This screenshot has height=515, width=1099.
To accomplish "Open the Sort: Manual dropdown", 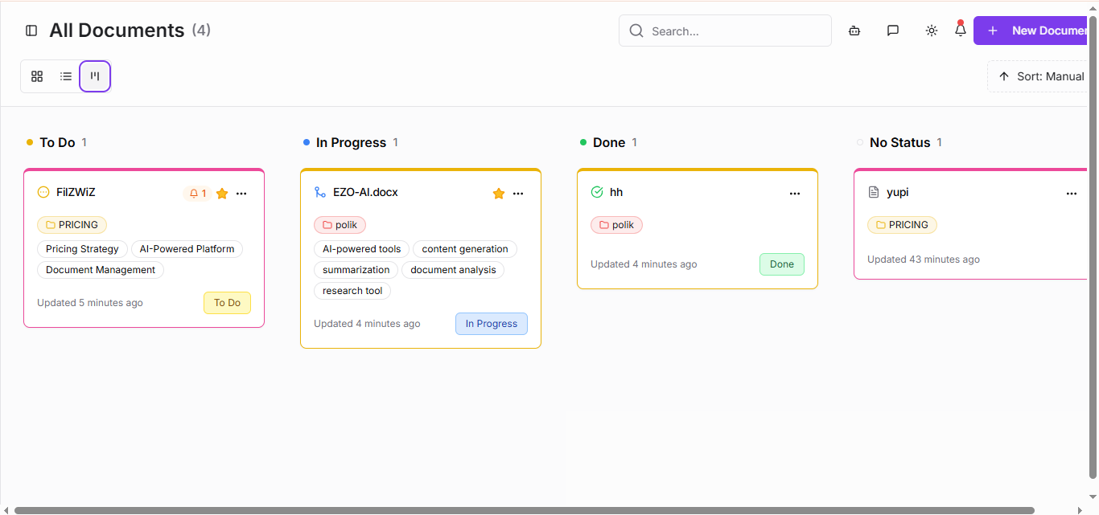I will [1037, 76].
